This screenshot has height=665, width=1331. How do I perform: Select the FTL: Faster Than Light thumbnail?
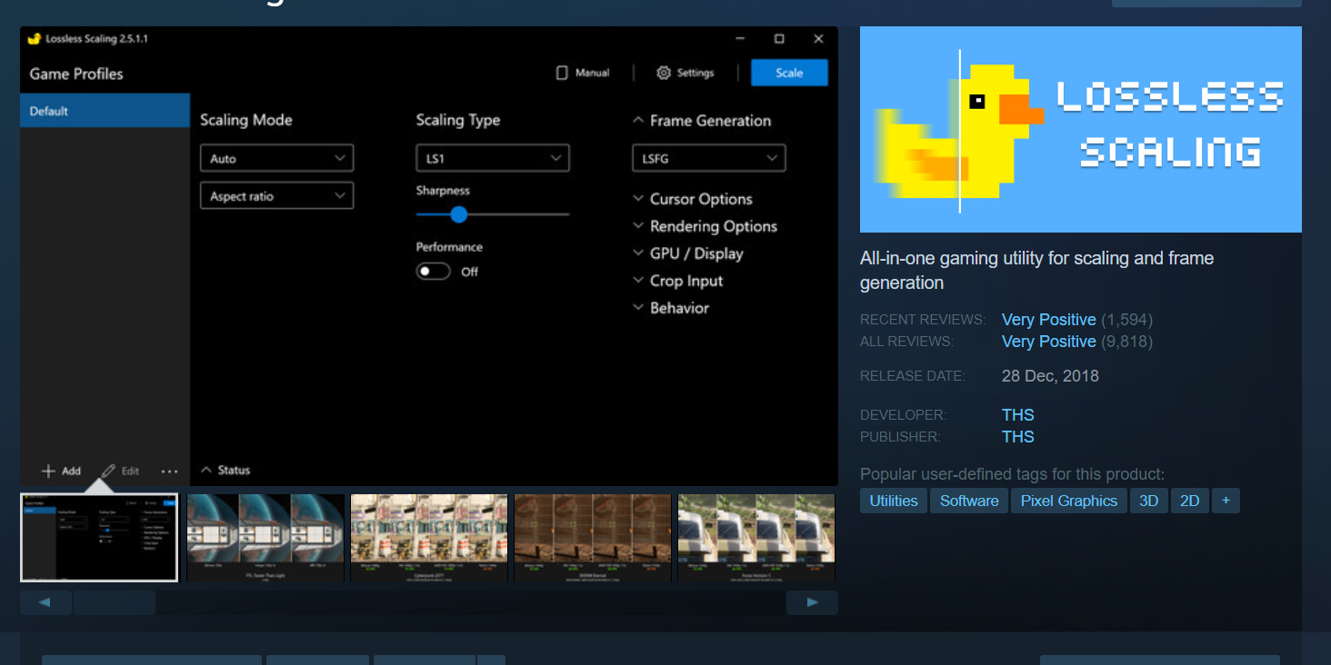click(x=265, y=538)
